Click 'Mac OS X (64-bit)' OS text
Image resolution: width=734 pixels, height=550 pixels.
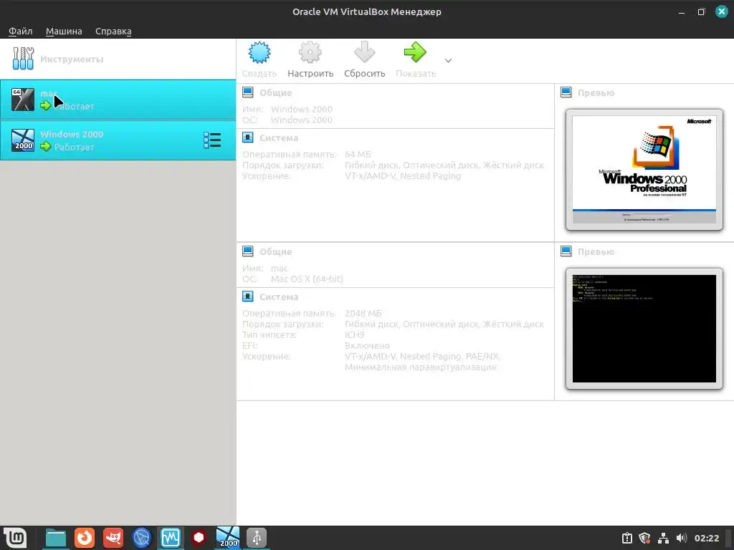pos(307,279)
